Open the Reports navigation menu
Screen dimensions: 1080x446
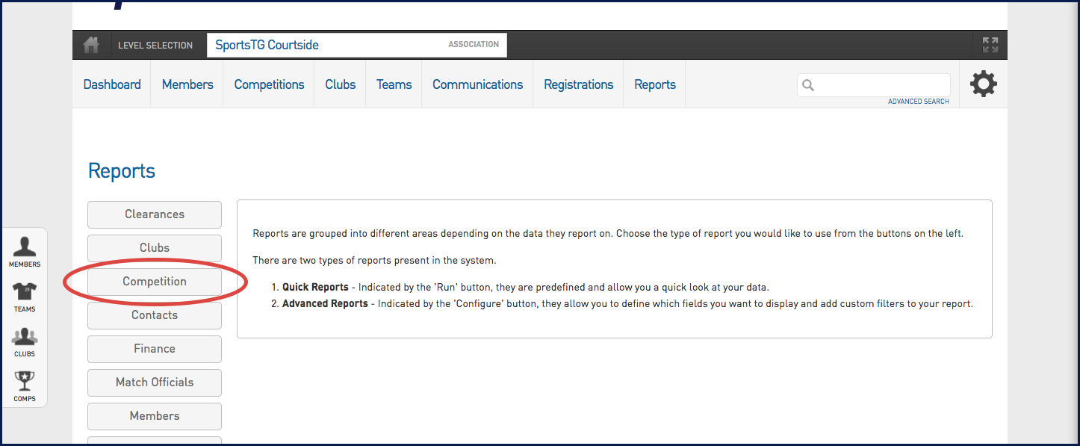click(x=655, y=84)
